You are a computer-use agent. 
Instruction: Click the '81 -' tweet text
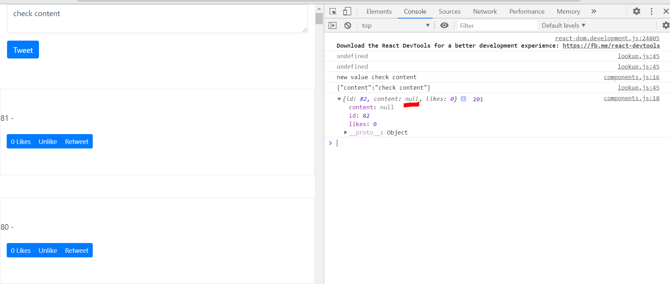coord(7,118)
